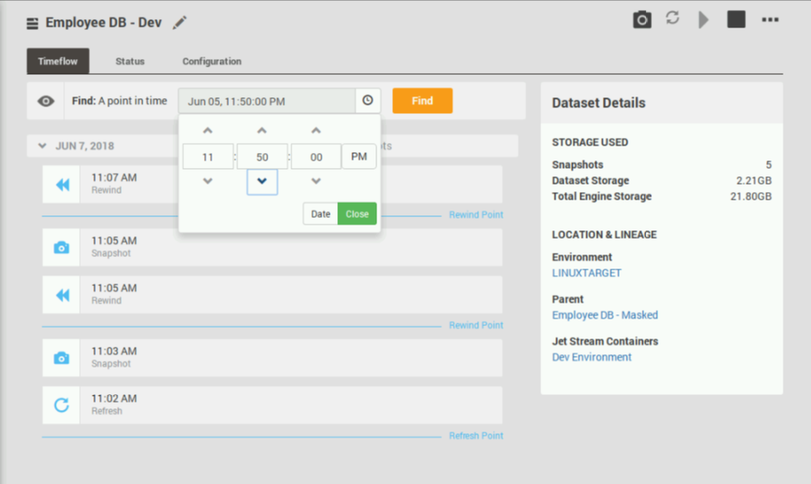The image size is (811, 484).
Task: Switch to the Timeflow tab
Action: pos(58,61)
